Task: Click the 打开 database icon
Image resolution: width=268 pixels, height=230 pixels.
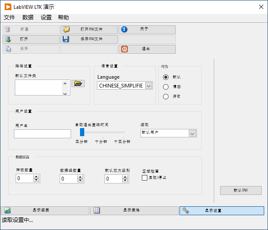Action: [8, 39]
